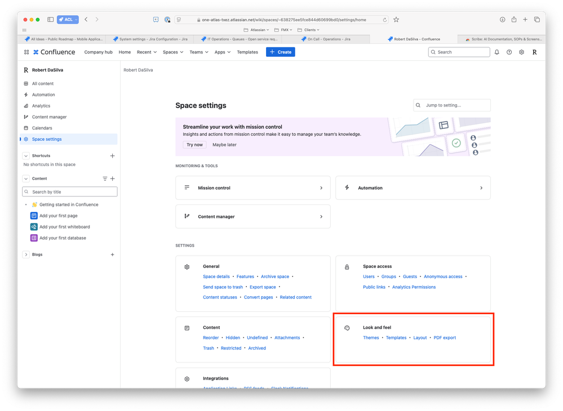
Task: Add a blog with the plus icon
Action: pos(112,254)
